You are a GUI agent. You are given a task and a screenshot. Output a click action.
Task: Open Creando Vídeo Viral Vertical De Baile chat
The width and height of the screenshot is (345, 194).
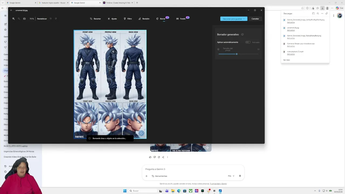(20, 157)
